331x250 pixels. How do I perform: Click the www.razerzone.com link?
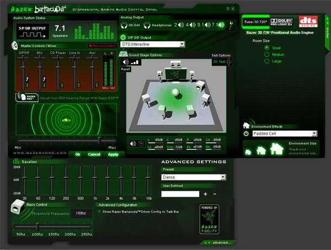tap(40, 153)
